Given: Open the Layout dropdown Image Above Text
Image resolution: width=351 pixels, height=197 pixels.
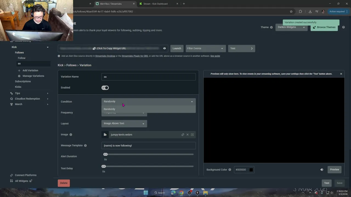Looking at the screenshot, I should click(x=124, y=123).
